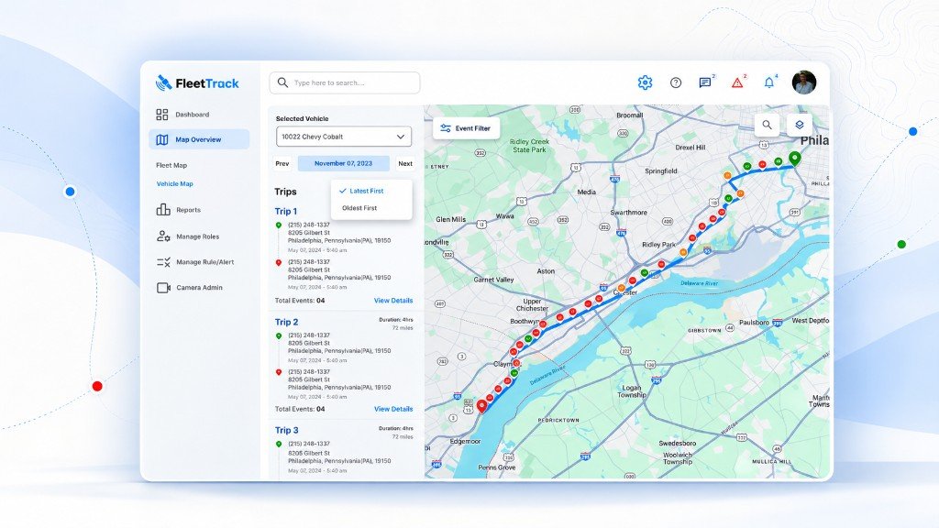Open the map layers button
The width and height of the screenshot is (939, 528).
(x=799, y=125)
